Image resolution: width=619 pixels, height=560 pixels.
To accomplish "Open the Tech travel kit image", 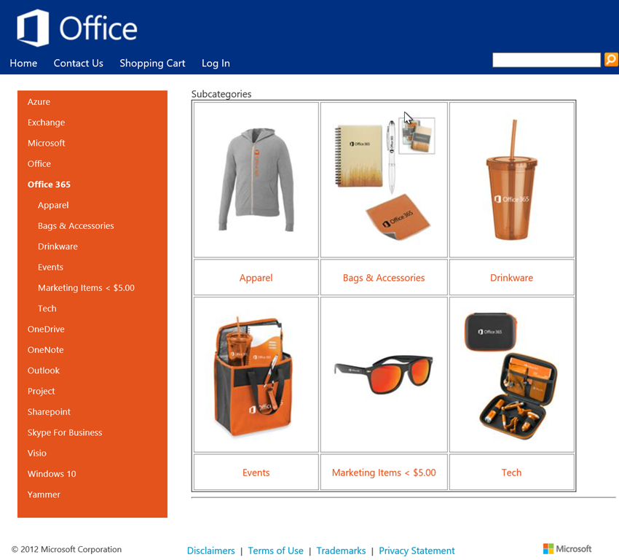I will (x=511, y=374).
